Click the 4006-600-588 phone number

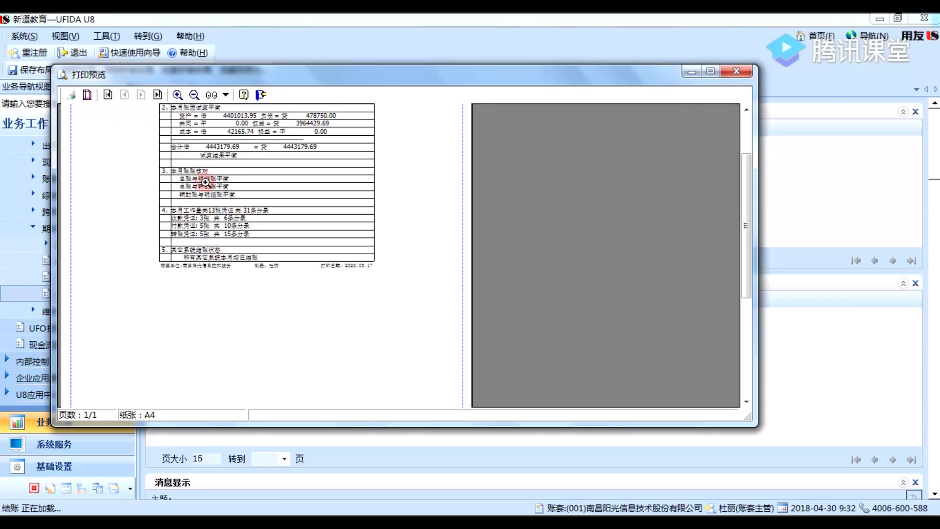tap(899, 508)
